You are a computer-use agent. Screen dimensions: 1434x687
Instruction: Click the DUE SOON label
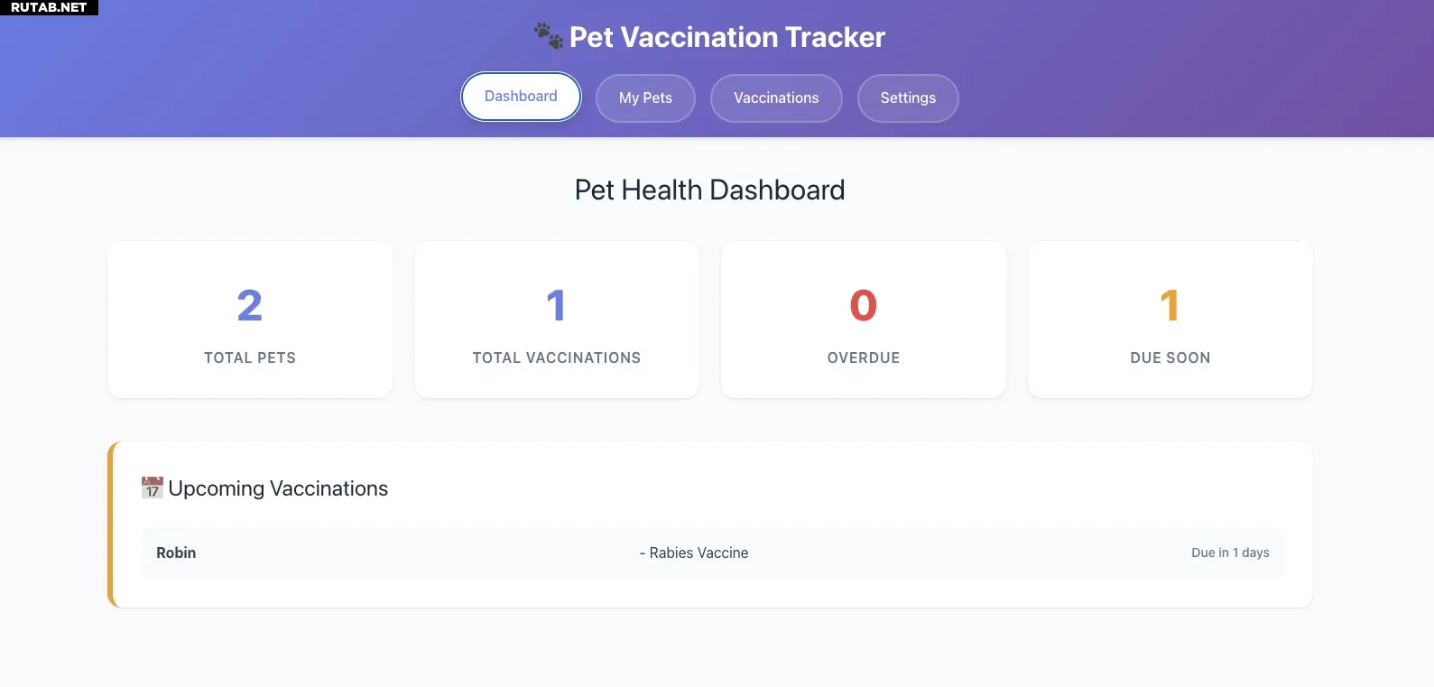(1170, 357)
